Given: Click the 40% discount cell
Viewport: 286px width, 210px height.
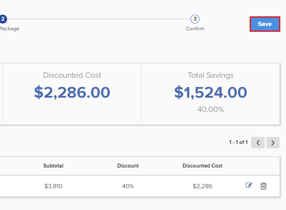Looking at the screenshot, I should (x=128, y=186).
